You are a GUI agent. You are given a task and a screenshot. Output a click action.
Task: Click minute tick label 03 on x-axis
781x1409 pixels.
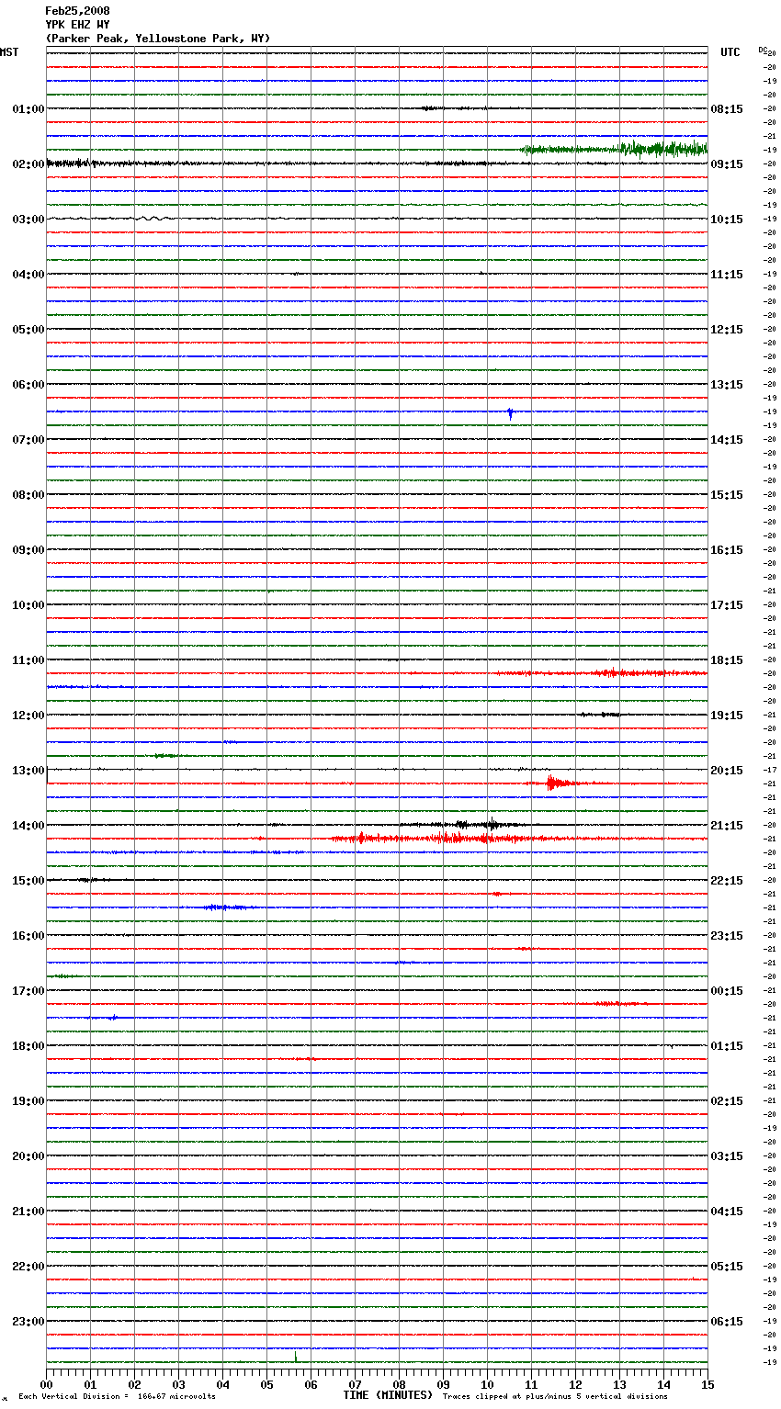point(178,1383)
